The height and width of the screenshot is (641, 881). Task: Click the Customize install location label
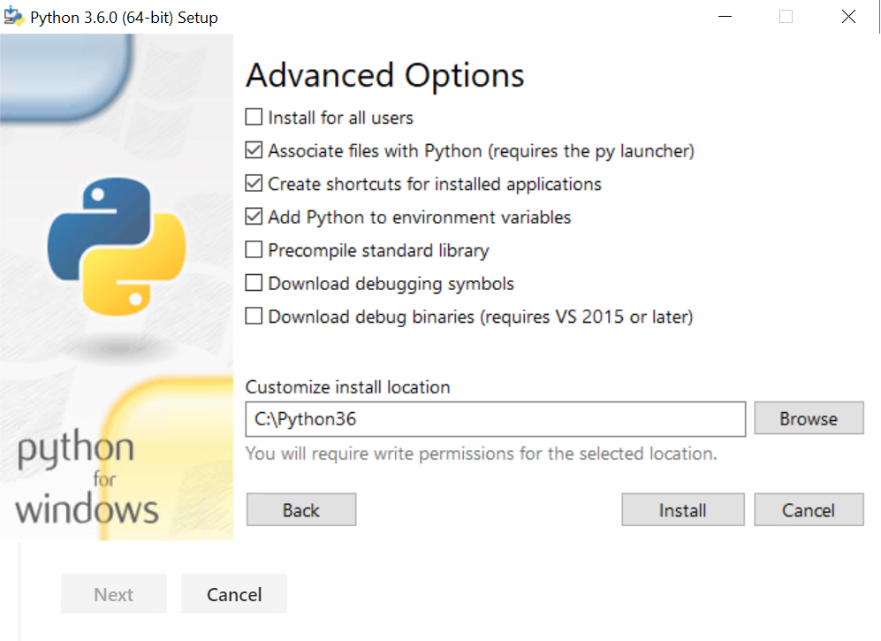point(348,387)
